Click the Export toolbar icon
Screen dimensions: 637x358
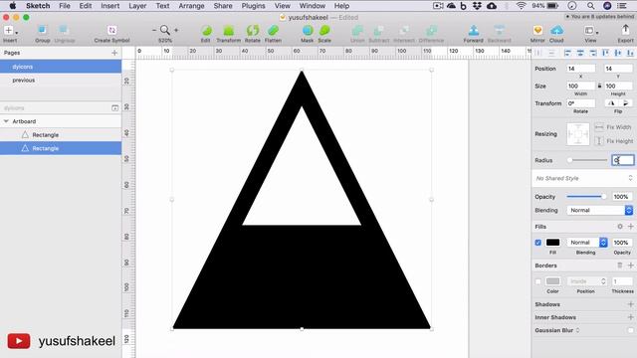click(x=625, y=30)
